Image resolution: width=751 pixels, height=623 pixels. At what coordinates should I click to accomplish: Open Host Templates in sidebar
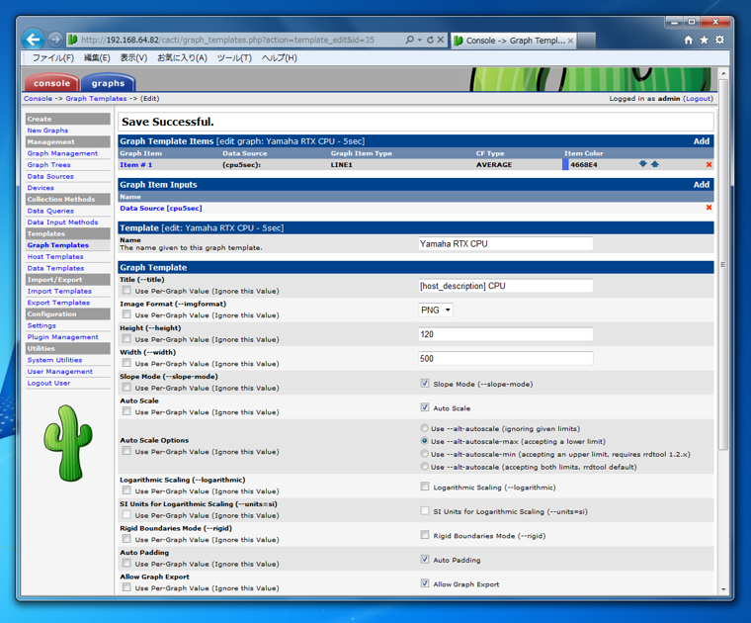55,257
